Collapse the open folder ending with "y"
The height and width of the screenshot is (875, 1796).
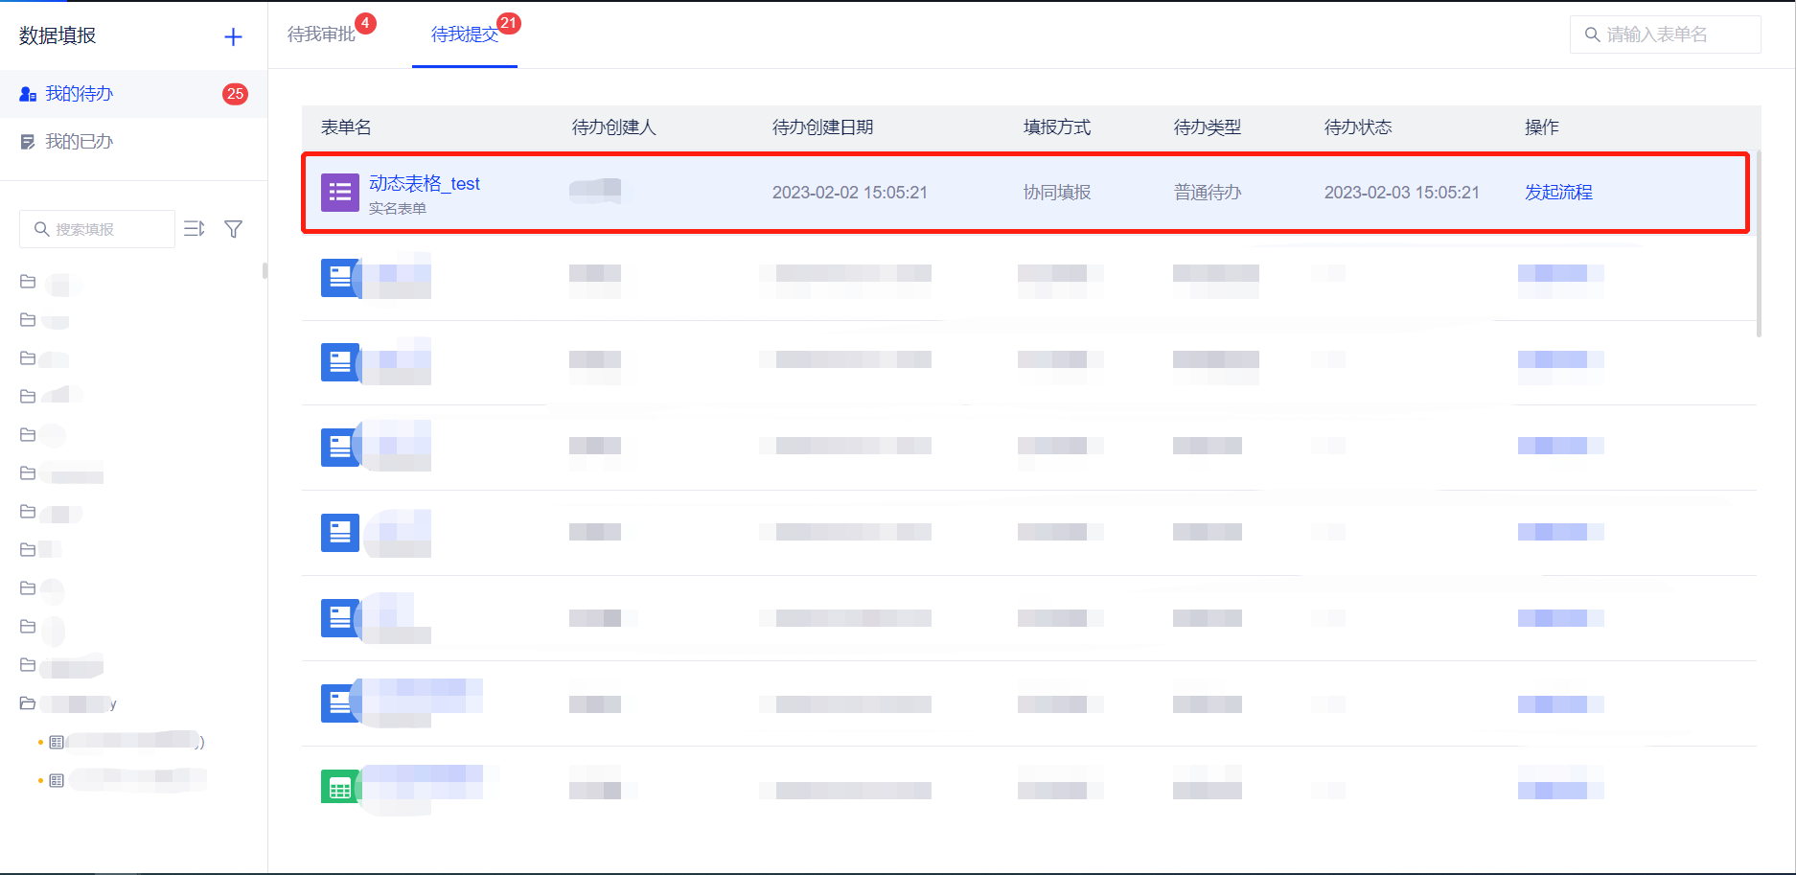click(28, 703)
